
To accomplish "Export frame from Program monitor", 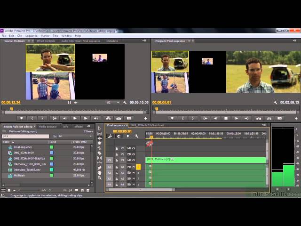I will (279, 118).
